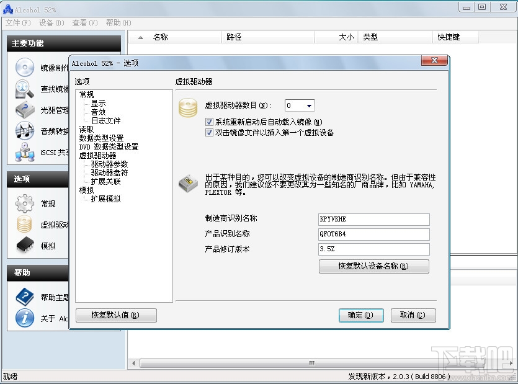Click the 镜像制作 disc icon in sidebar
The height and width of the screenshot is (384, 518).
(x=25, y=67)
